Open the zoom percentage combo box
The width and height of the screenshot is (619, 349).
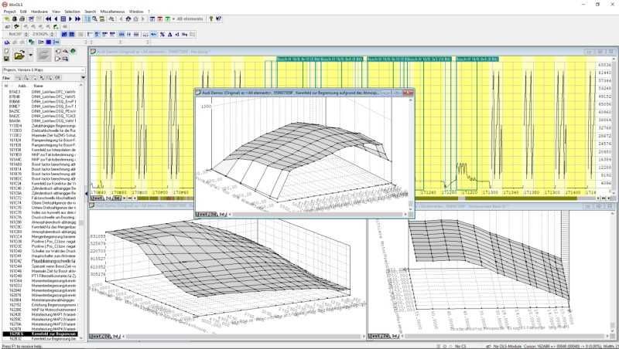(x=42, y=34)
